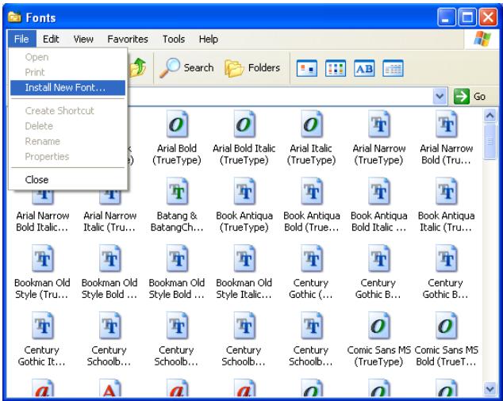
Task: Select the Arial Bold Italic font icon
Action: tap(244, 124)
